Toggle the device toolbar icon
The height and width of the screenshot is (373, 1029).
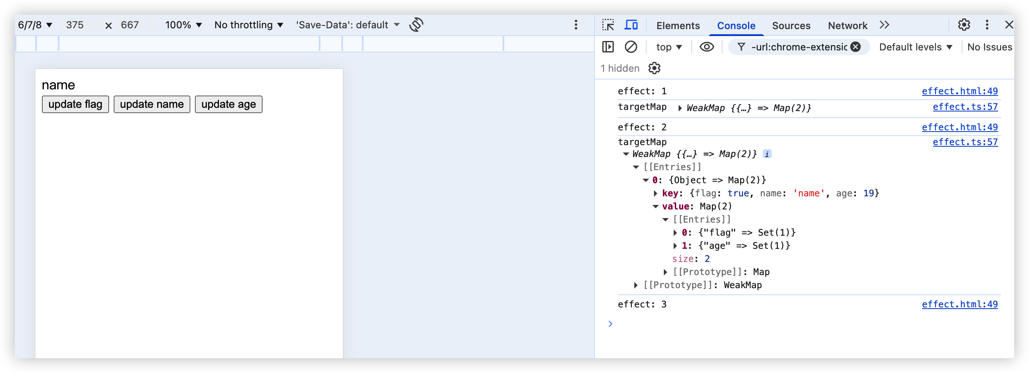(x=631, y=25)
